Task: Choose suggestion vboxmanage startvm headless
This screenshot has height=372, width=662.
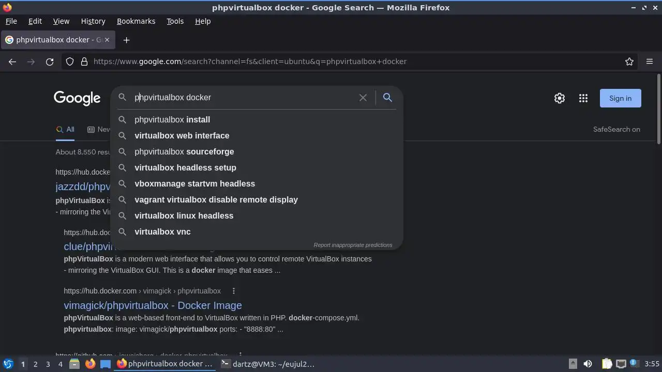Action: click(257, 183)
